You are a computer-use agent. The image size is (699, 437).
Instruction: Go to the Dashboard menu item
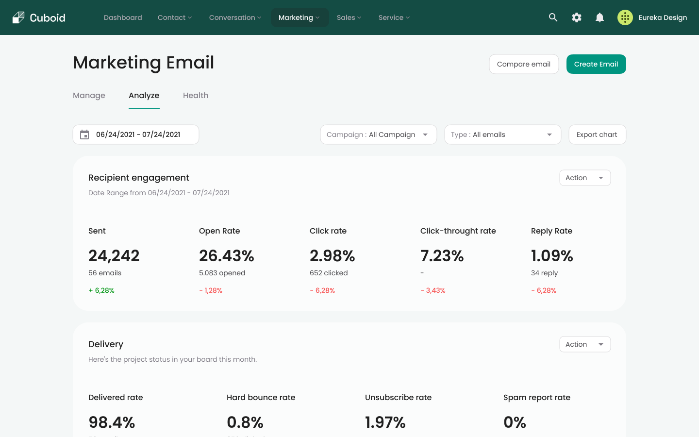click(123, 17)
